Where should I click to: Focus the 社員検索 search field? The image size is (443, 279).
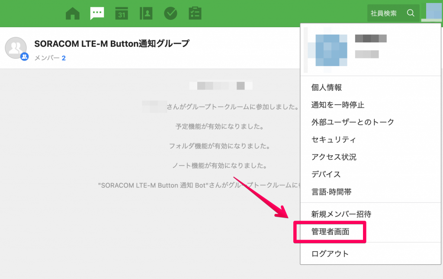tap(393, 13)
